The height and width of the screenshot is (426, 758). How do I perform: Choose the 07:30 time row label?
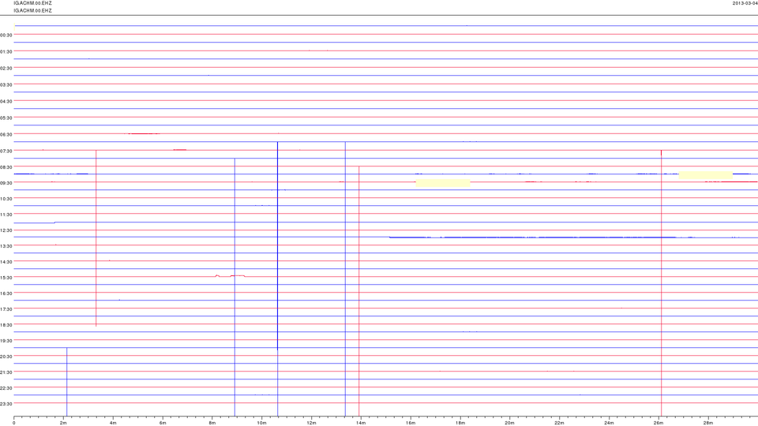6,151
